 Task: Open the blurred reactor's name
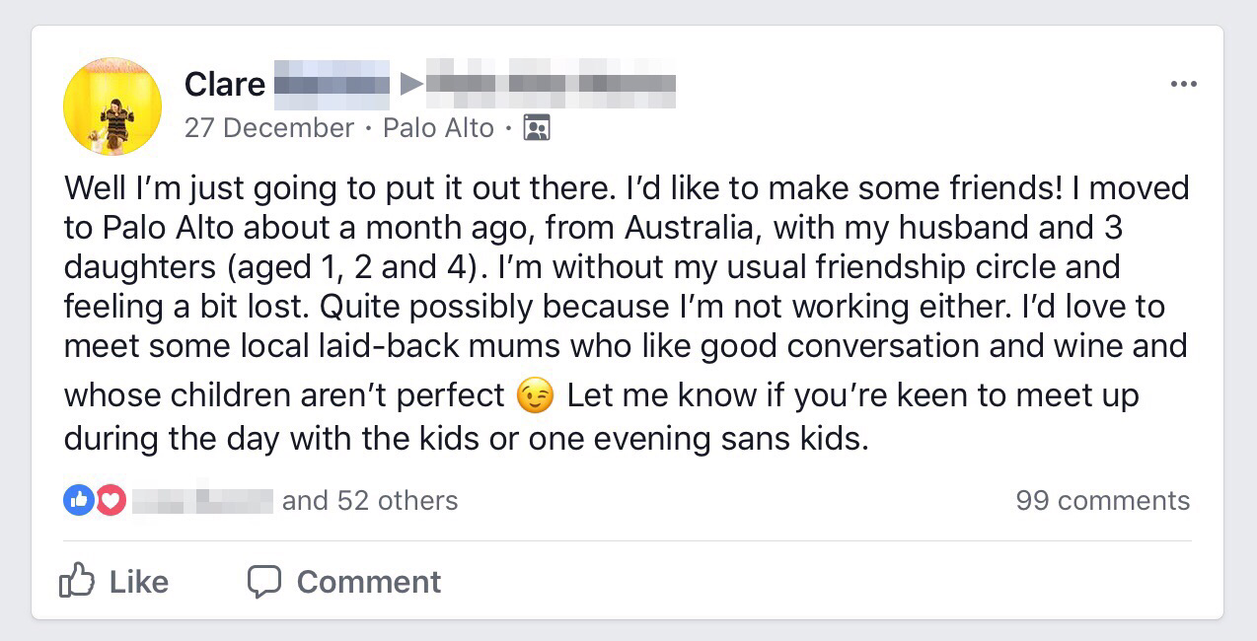point(202,500)
